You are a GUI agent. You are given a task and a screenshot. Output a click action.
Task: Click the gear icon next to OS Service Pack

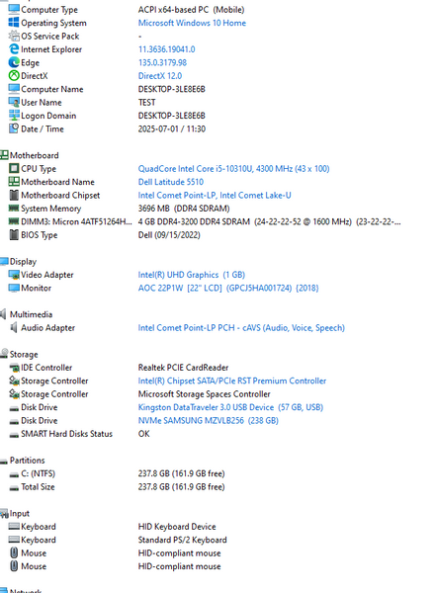[x=14, y=36]
